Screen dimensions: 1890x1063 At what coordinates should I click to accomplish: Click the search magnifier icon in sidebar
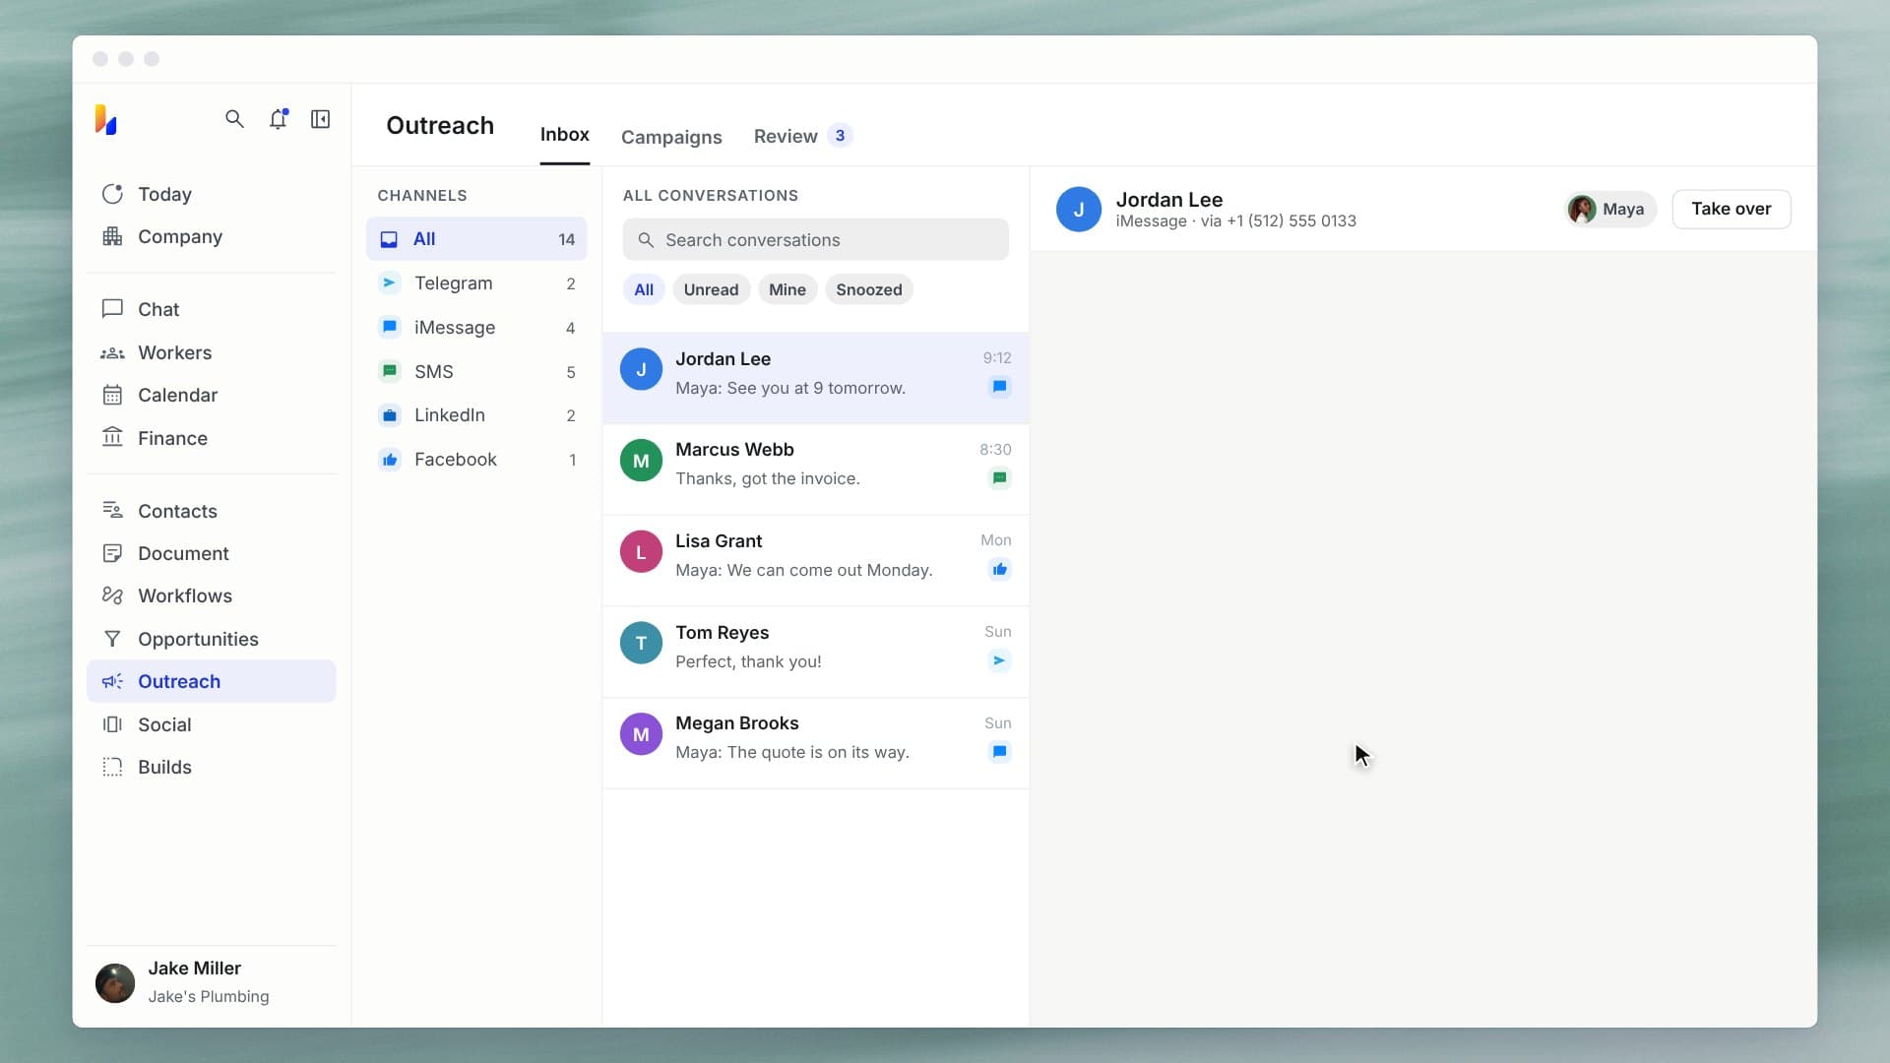[234, 119]
